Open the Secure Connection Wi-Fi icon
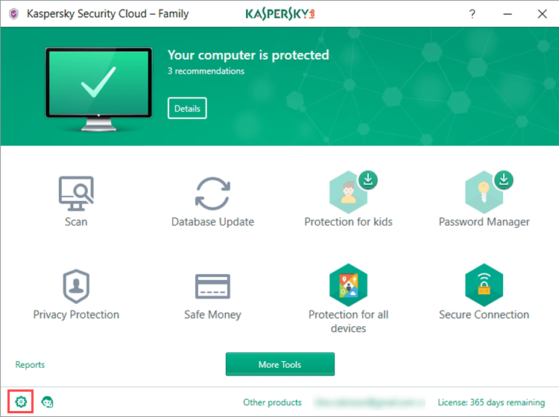This screenshot has width=559, height=417. click(484, 284)
